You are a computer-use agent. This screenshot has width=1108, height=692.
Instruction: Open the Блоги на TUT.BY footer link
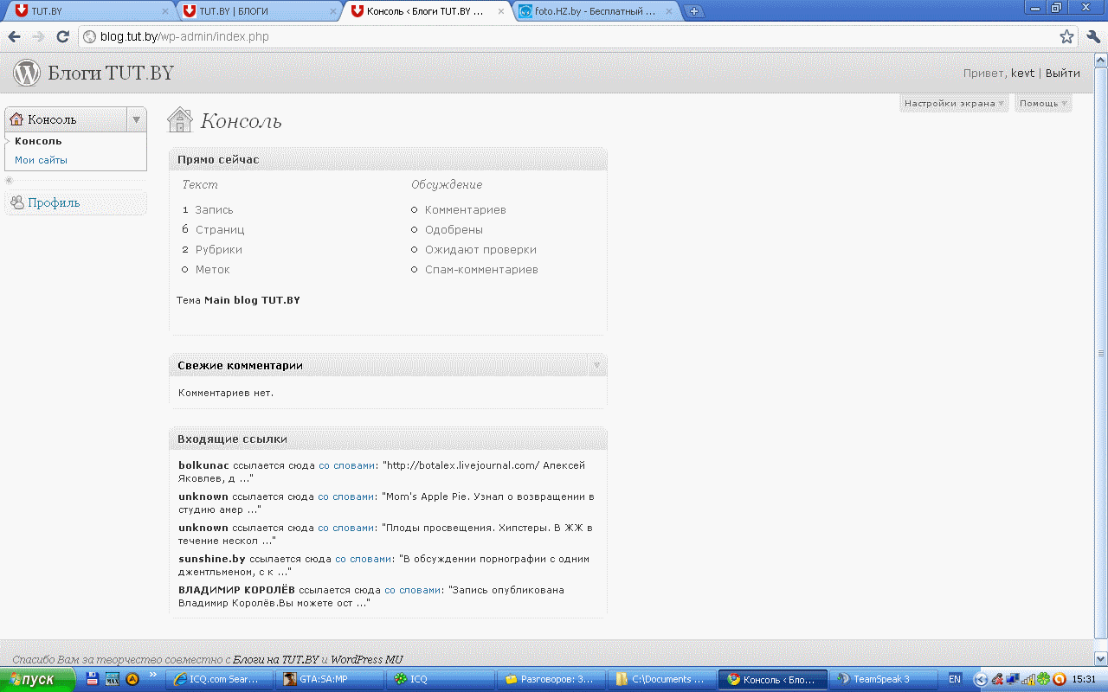point(275,659)
